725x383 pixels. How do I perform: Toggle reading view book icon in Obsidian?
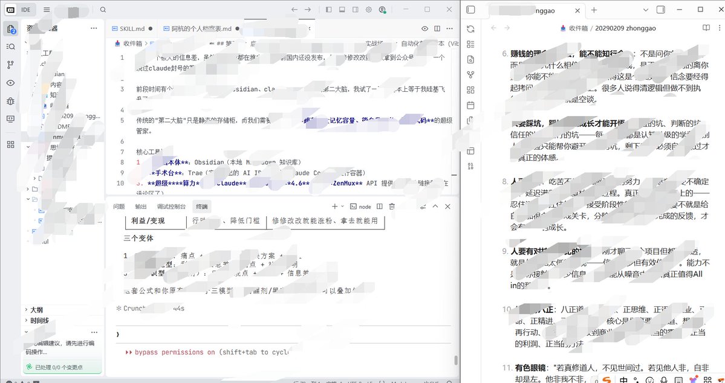coord(706,28)
